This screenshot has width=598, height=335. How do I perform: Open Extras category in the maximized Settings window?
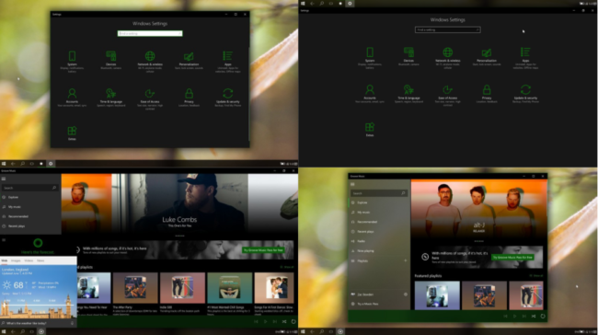[x=370, y=129]
